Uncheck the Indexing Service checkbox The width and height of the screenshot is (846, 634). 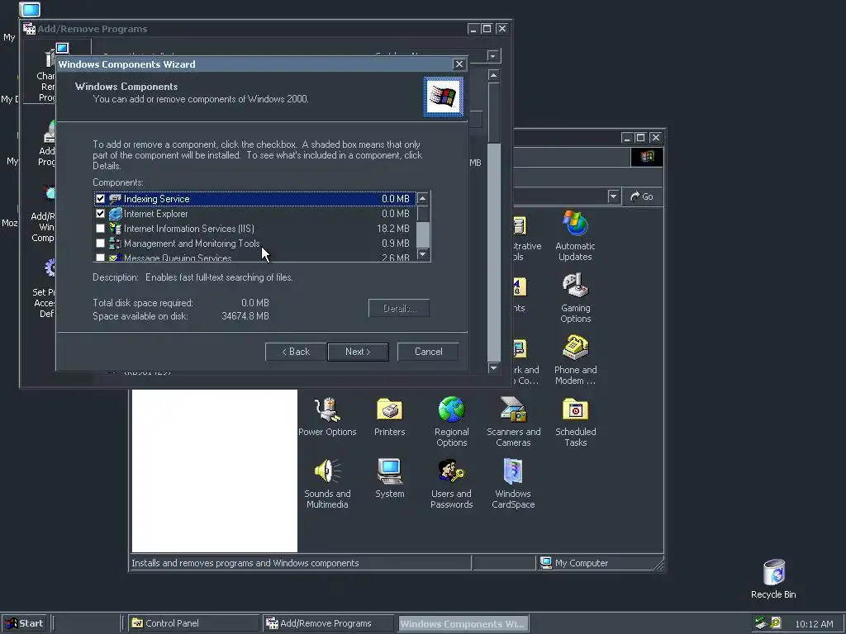tap(100, 199)
